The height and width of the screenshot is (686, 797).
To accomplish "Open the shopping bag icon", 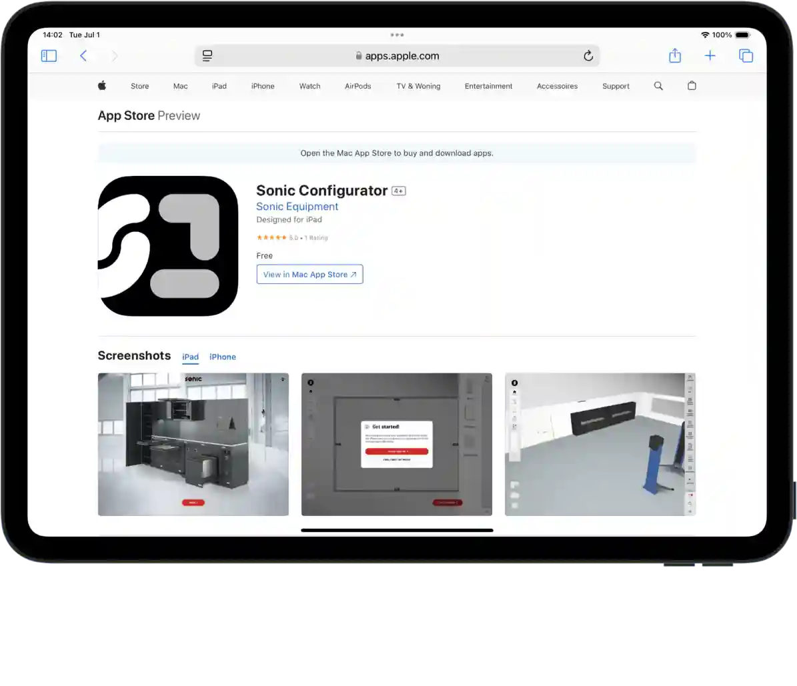I will [692, 86].
